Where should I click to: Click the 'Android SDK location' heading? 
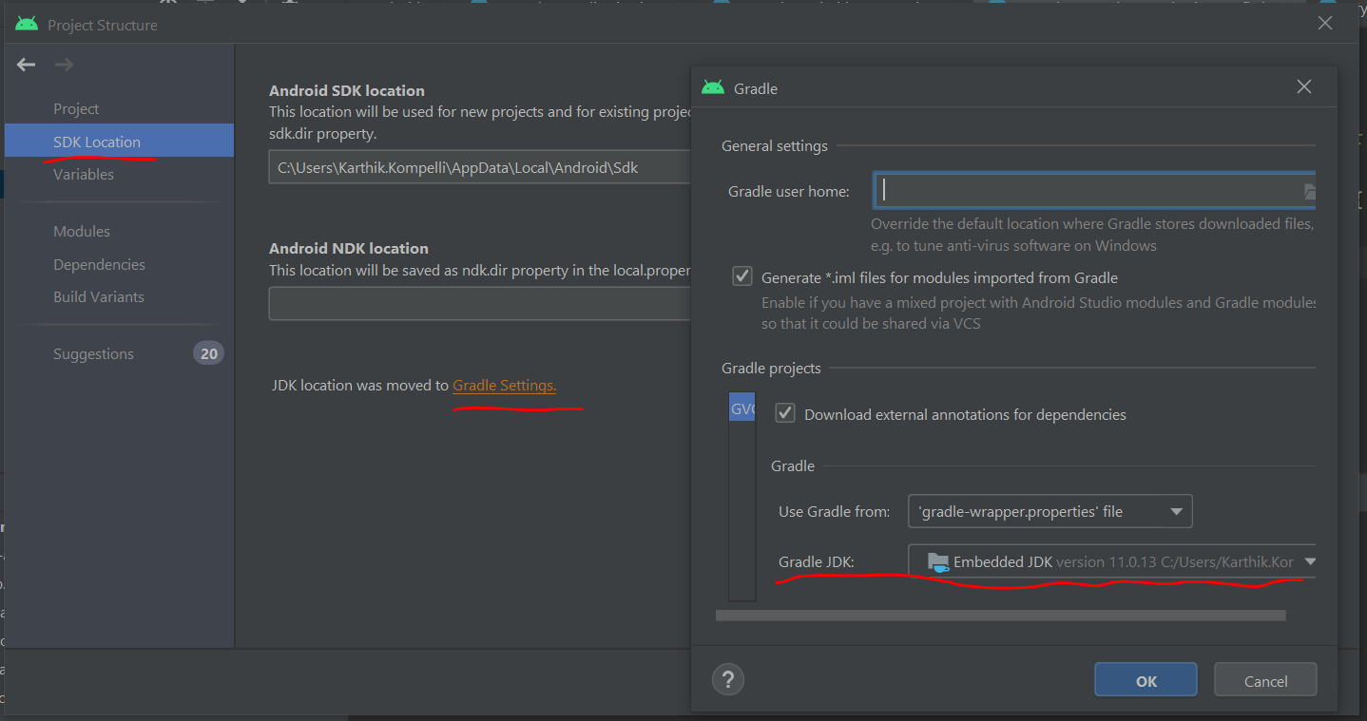[347, 91]
